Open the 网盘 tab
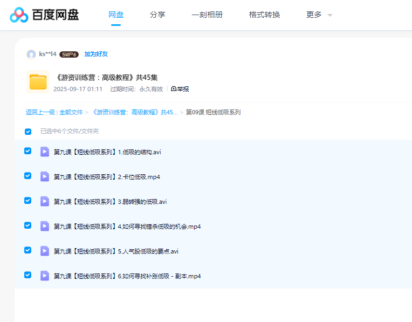The image size is (412, 322). coord(116,15)
